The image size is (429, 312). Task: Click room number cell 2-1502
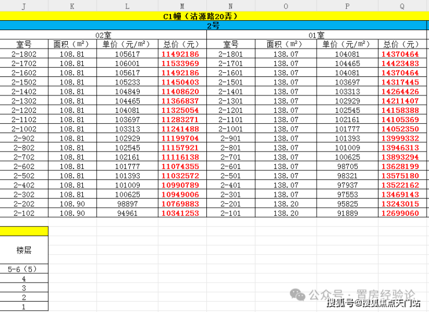click(x=24, y=82)
